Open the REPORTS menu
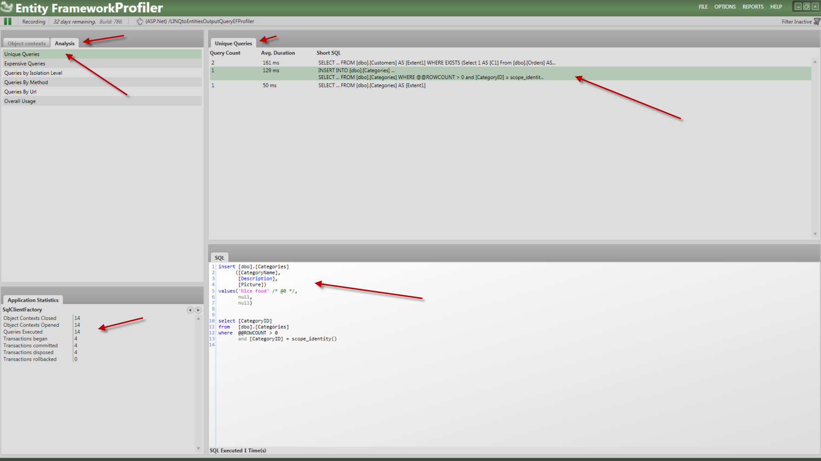 pyautogui.click(x=753, y=7)
